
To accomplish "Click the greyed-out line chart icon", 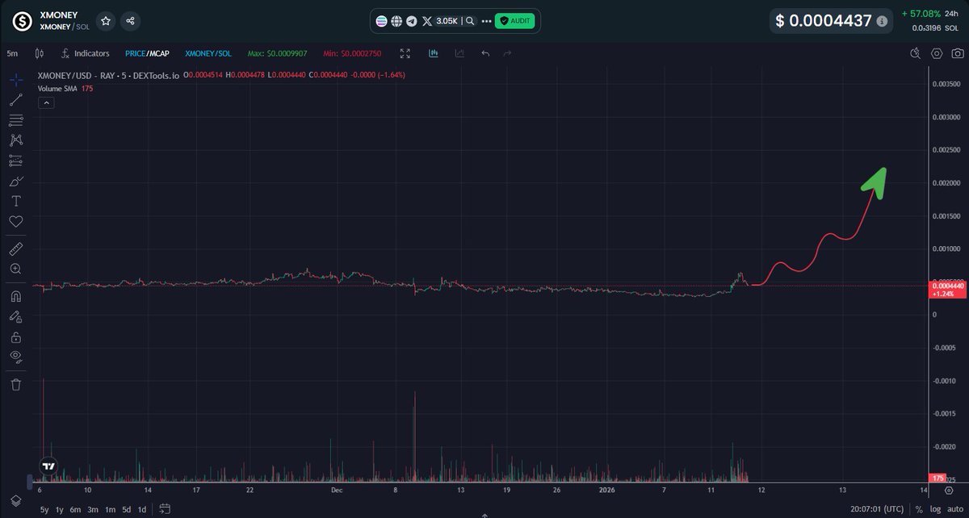I will [459, 53].
